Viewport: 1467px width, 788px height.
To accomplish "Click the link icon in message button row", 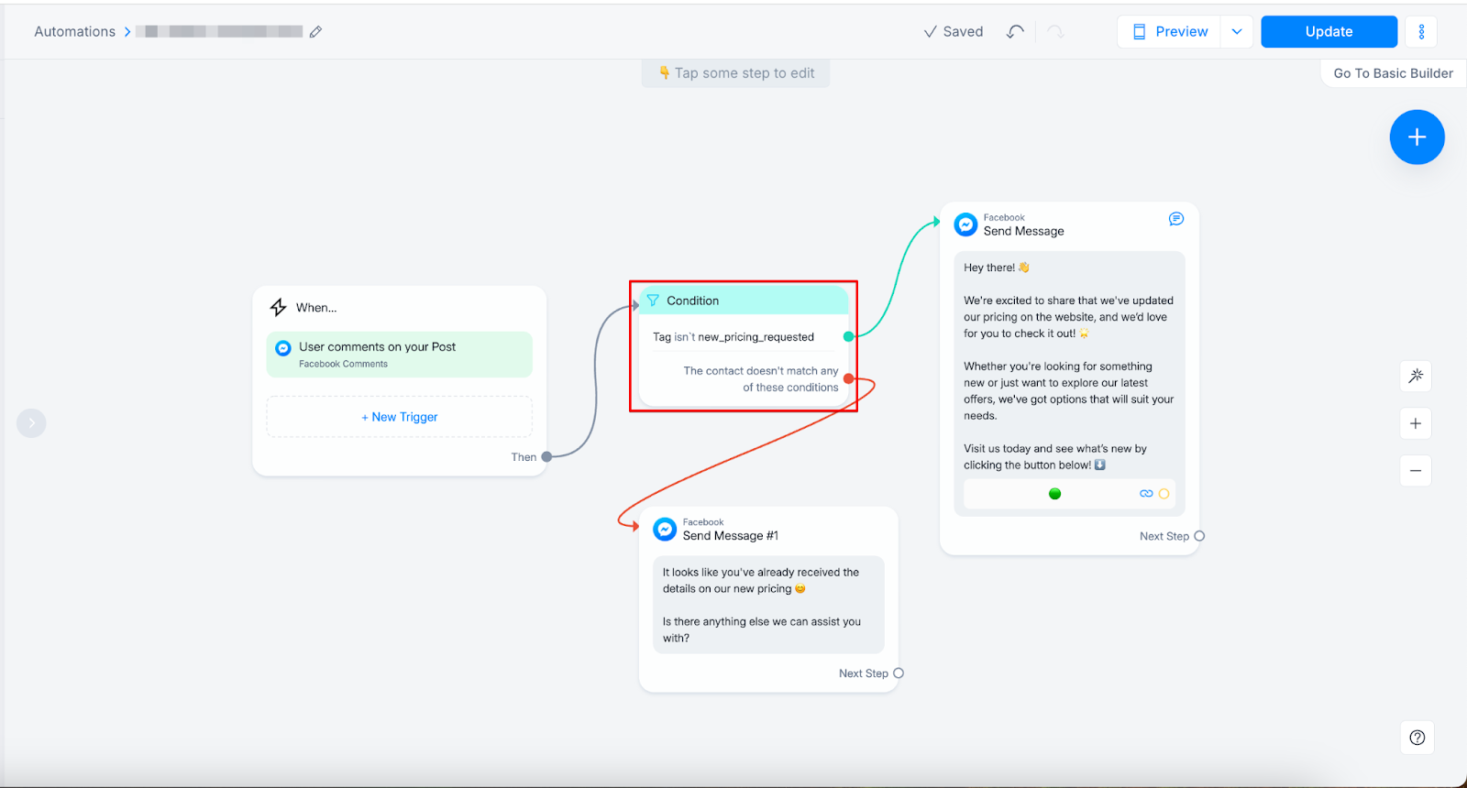I will [x=1146, y=494].
